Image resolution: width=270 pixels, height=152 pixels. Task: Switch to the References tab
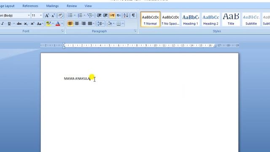click(x=30, y=6)
